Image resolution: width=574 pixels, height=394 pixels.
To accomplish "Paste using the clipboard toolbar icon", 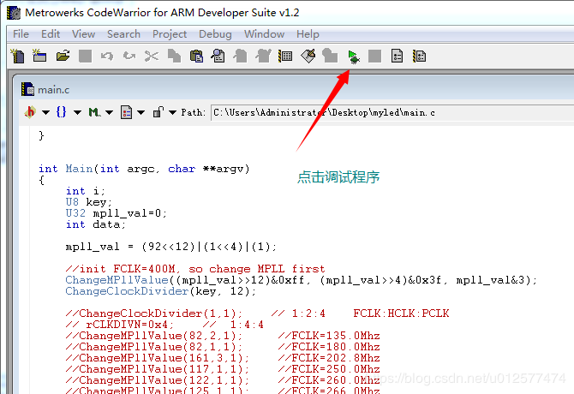I will 196,56.
